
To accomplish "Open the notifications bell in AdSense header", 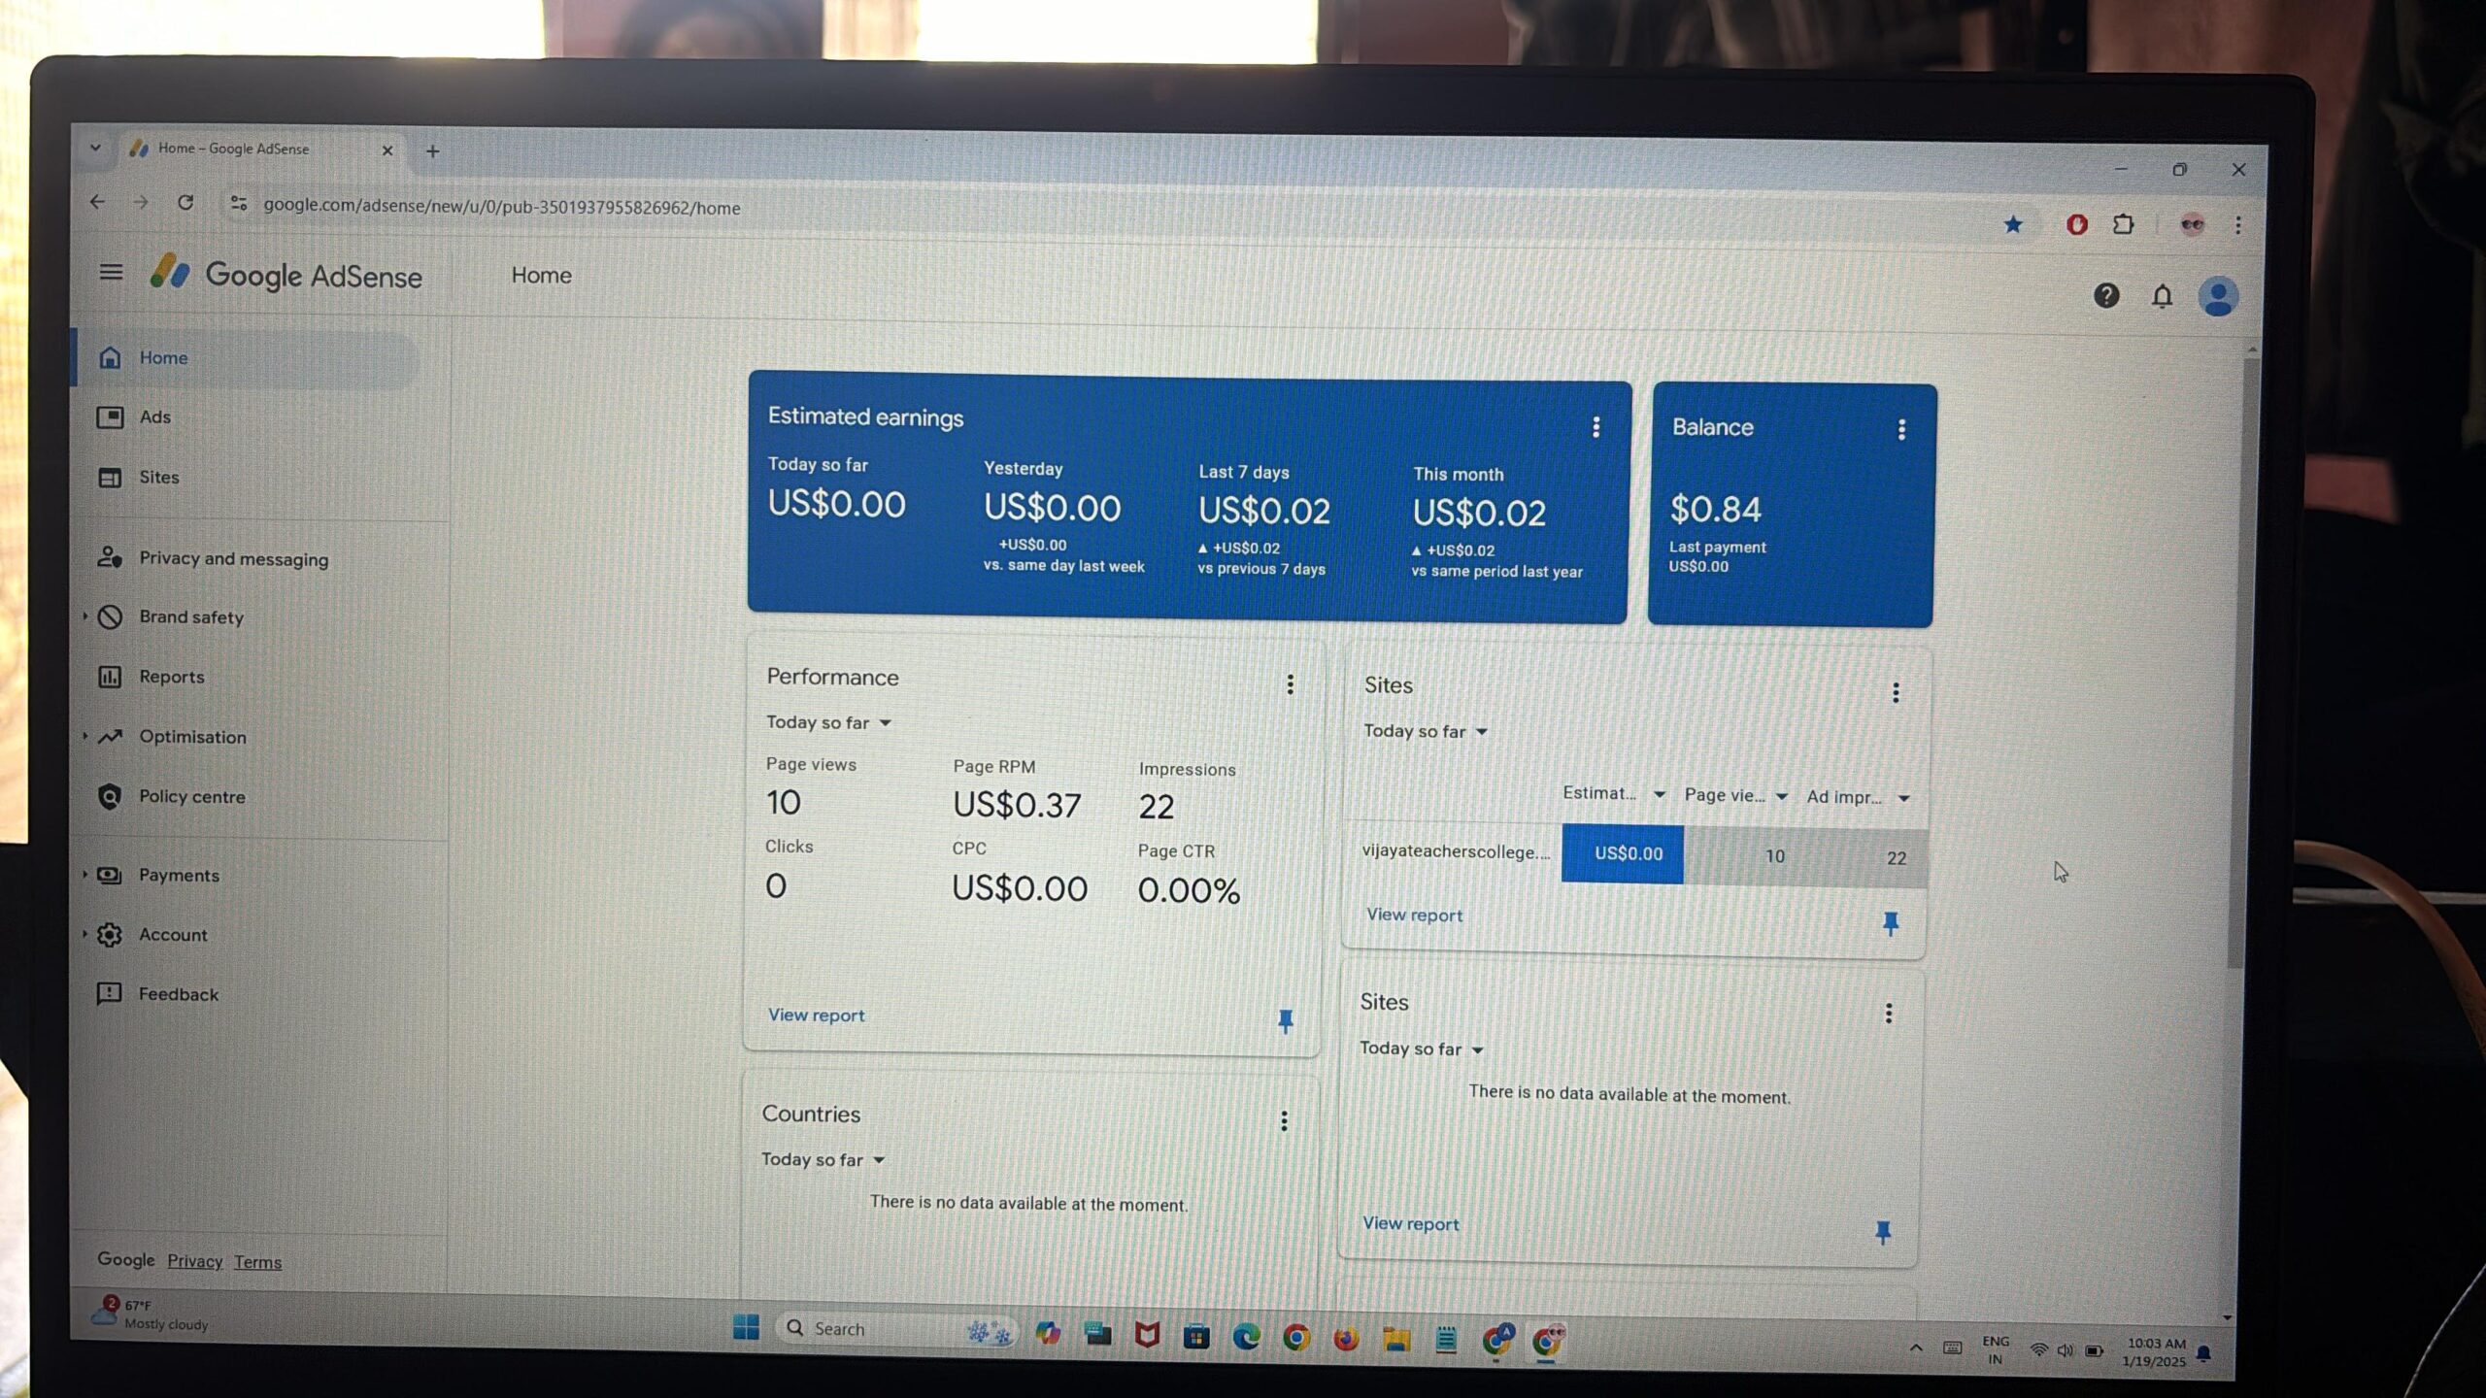I will [x=2162, y=296].
